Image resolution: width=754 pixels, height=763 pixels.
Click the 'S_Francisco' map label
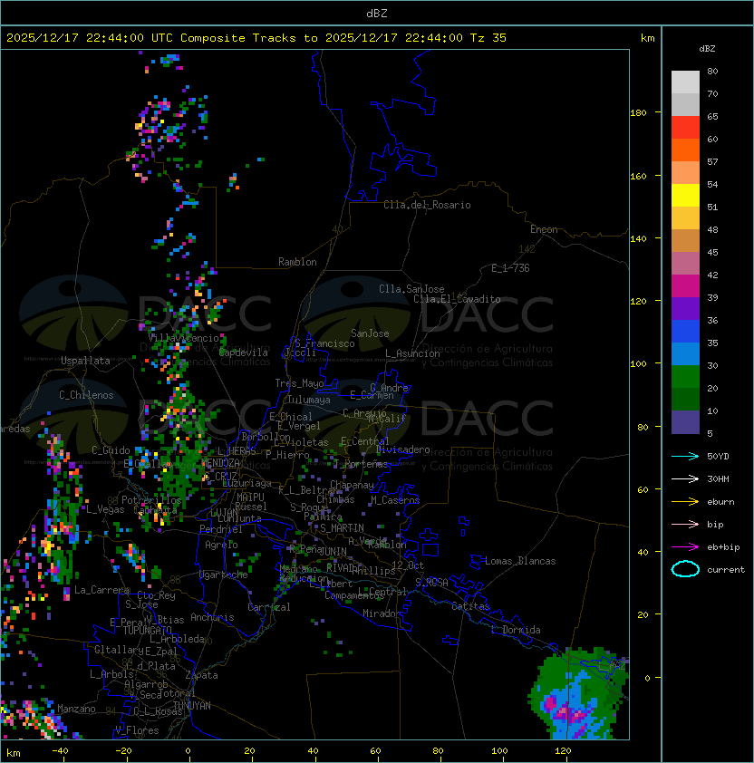pyautogui.click(x=324, y=343)
